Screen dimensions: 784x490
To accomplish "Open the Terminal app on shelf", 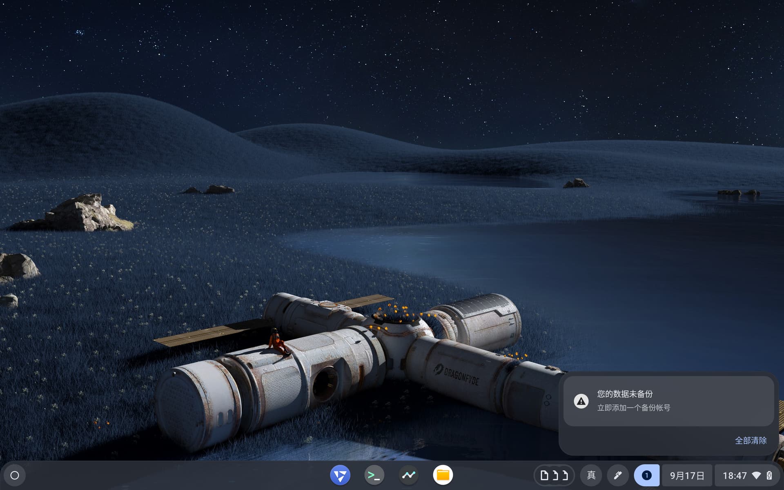I will (374, 475).
